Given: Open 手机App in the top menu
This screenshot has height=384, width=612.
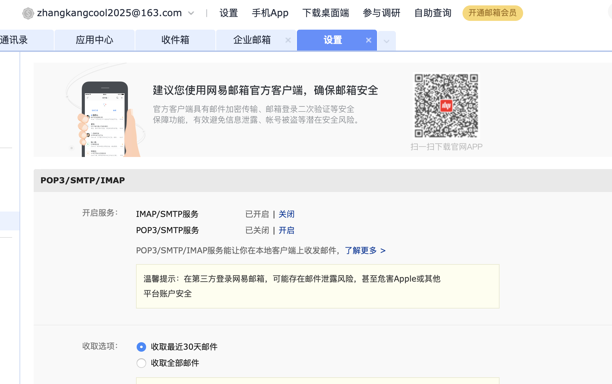Looking at the screenshot, I should tap(270, 13).
